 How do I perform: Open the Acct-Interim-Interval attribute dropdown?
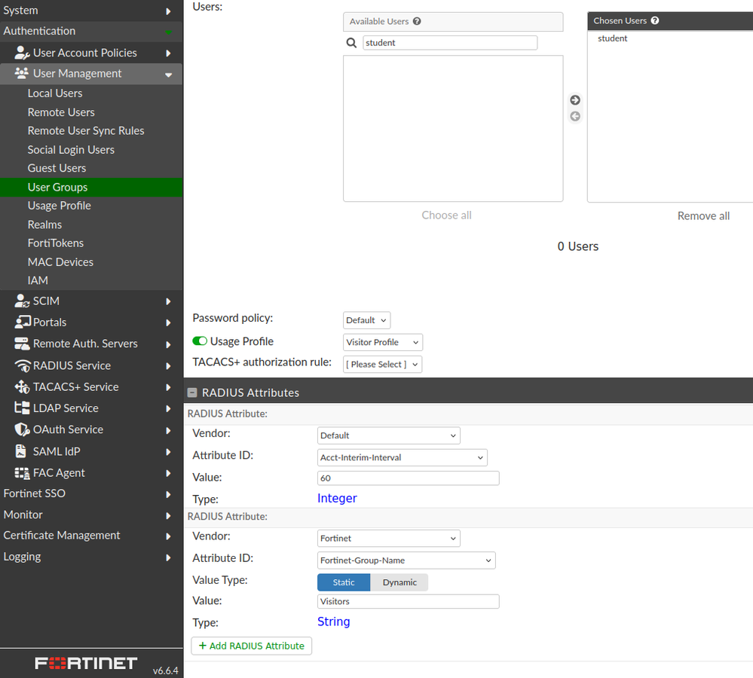click(x=402, y=457)
